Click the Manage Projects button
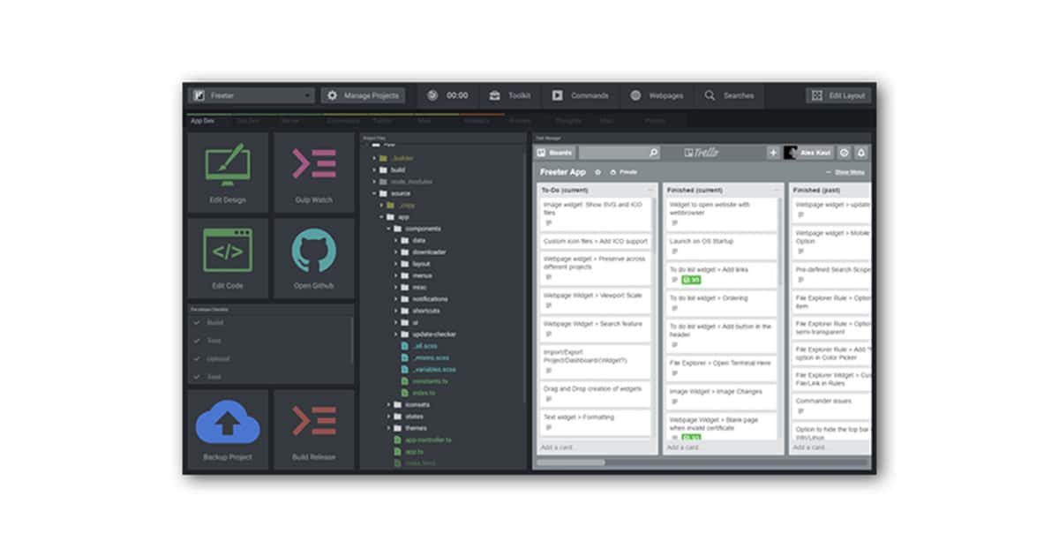Image resolution: width=1059 pixels, height=556 pixels. 363,95
